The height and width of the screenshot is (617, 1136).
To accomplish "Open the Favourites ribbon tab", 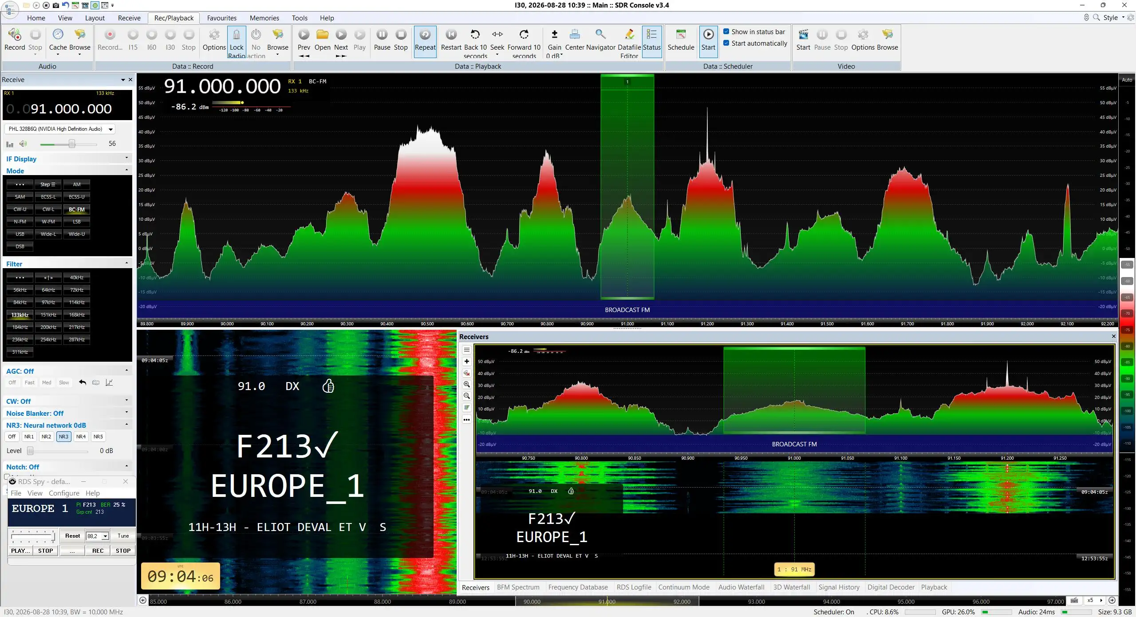I will click(221, 18).
